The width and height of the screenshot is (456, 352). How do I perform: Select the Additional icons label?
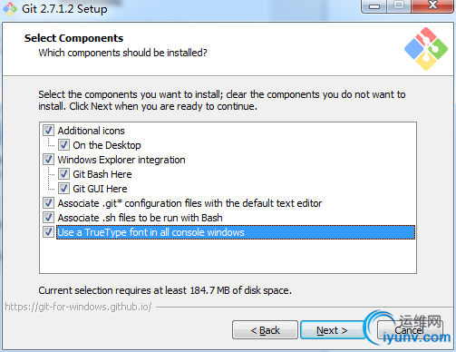coord(91,131)
